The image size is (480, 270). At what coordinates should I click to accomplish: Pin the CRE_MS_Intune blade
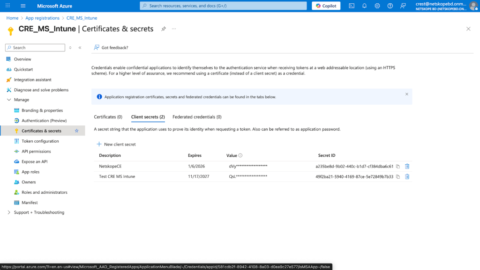click(164, 29)
